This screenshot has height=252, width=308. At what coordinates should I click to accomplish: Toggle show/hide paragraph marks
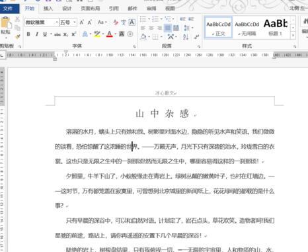[196, 37]
